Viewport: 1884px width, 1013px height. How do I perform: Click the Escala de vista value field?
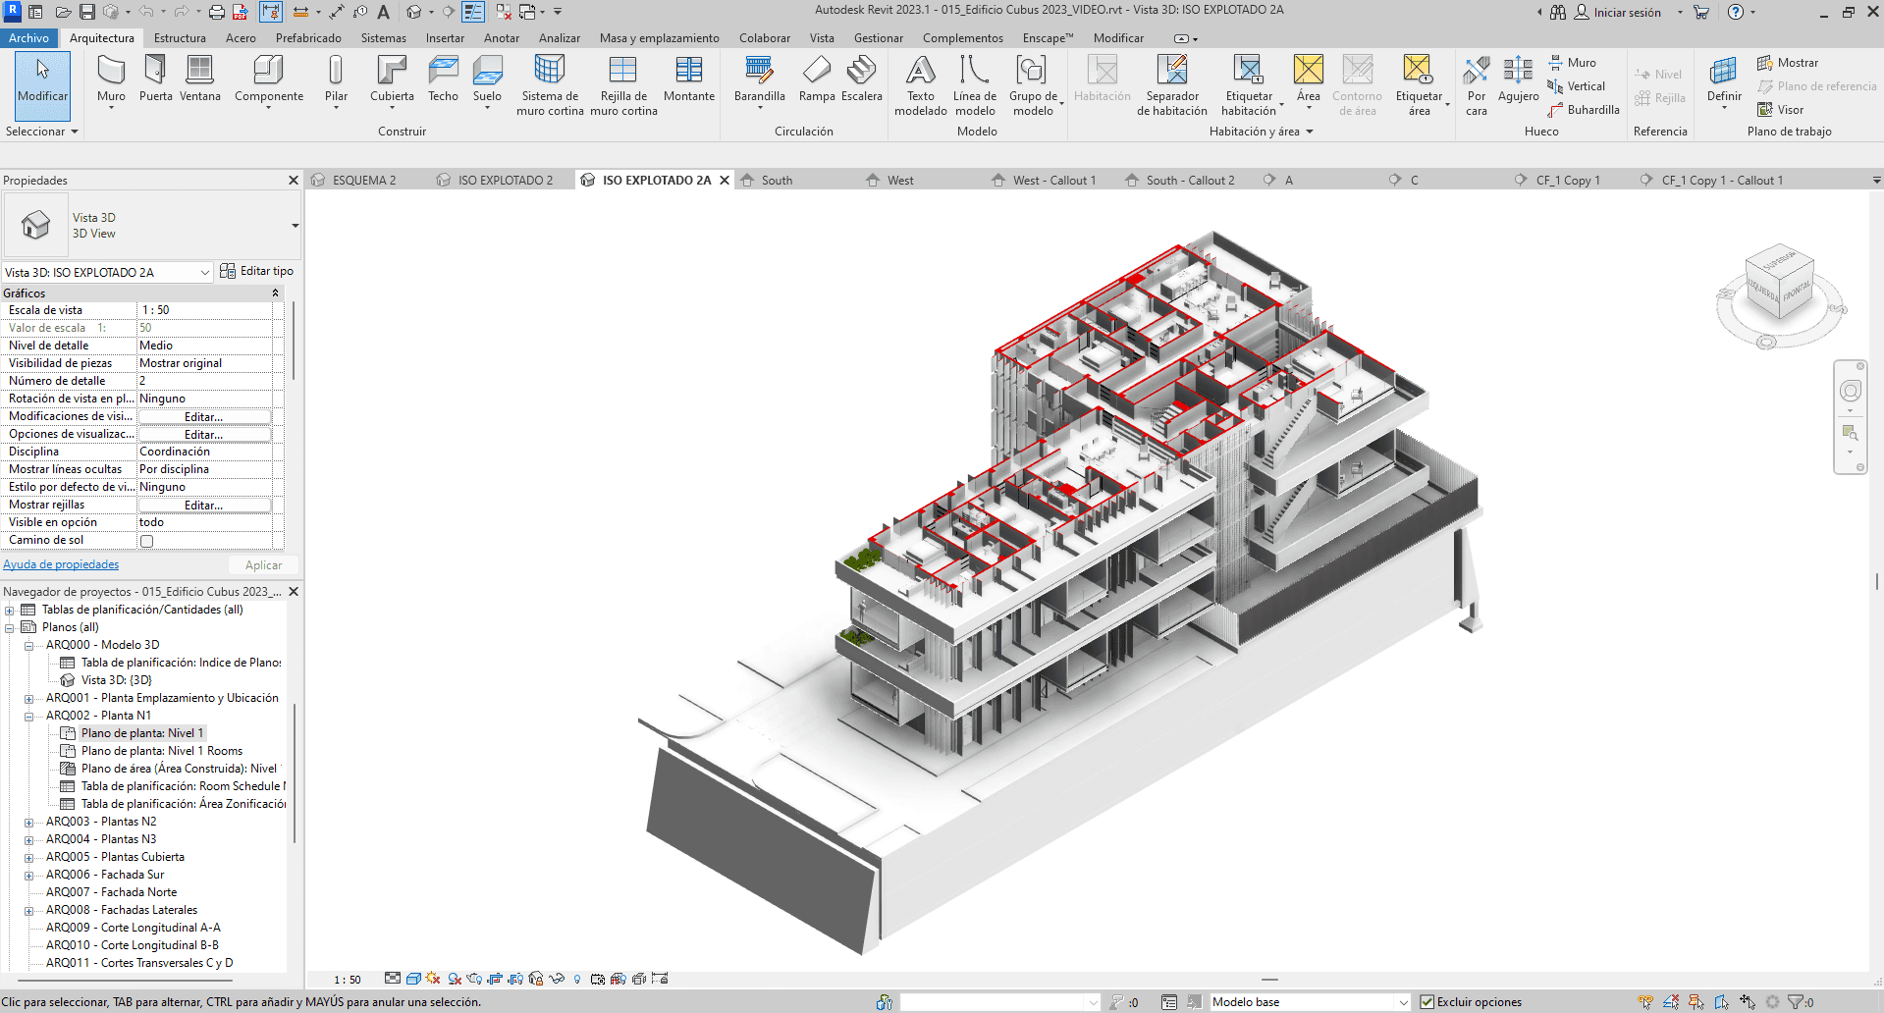pyautogui.click(x=204, y=310)
